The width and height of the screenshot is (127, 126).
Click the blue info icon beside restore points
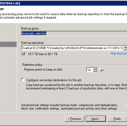pyautogui.click(x=101, y=70)
